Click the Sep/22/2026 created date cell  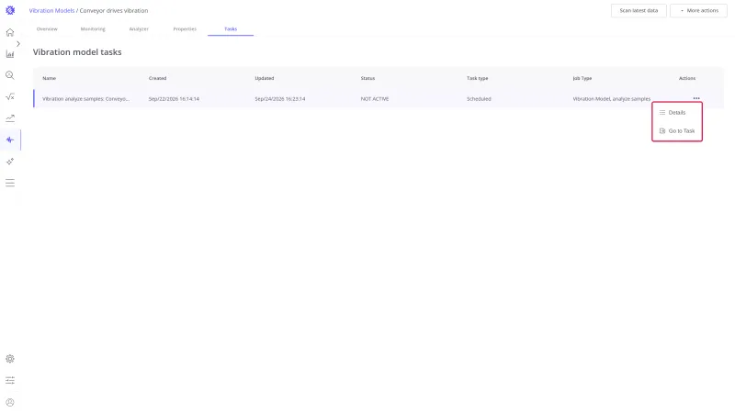(x=174, y=99)
